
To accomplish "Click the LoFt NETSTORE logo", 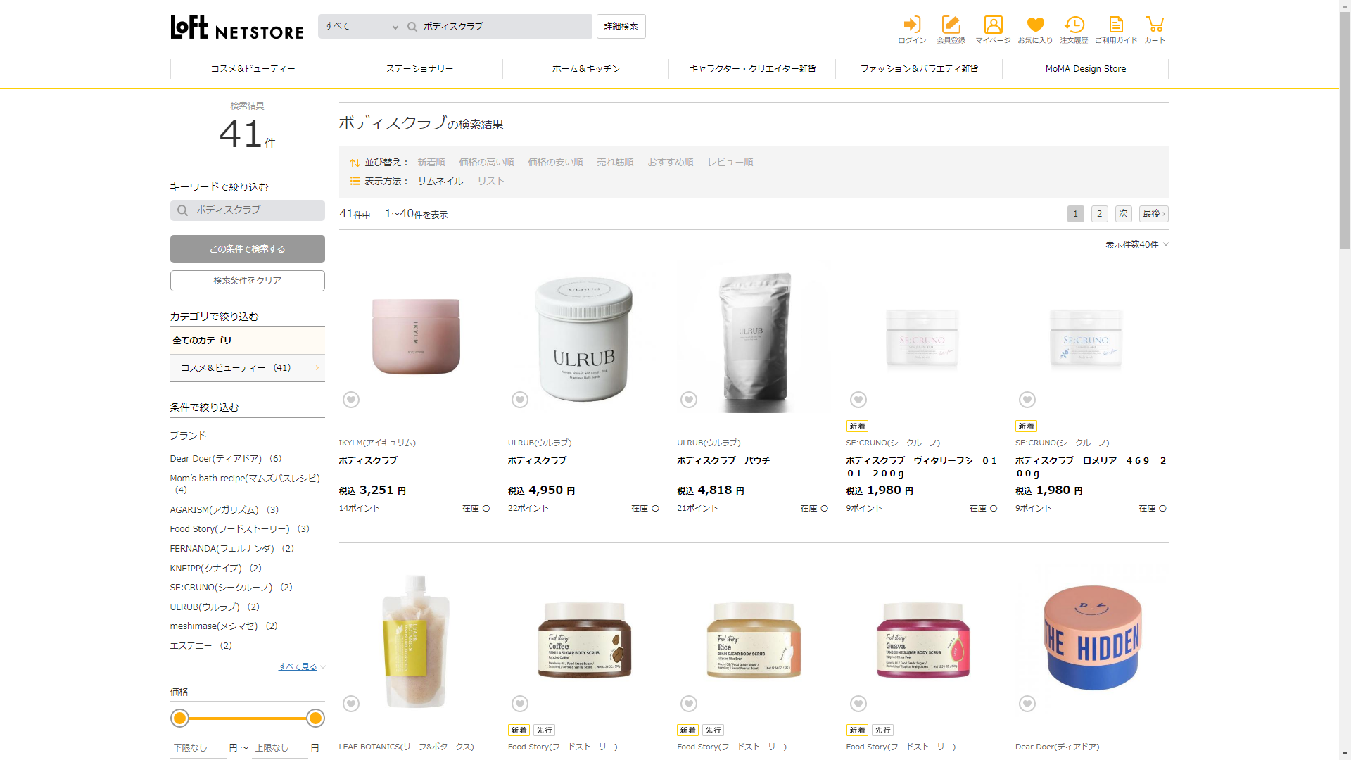I will point(237,27).
